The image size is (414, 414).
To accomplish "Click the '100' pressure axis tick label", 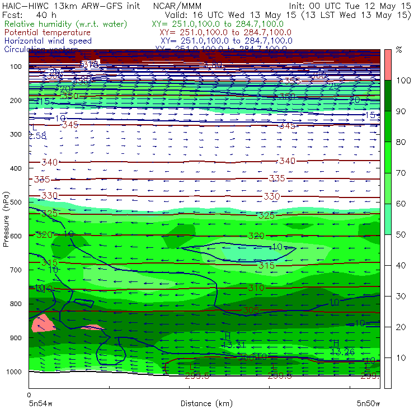I will click(16, 67).
